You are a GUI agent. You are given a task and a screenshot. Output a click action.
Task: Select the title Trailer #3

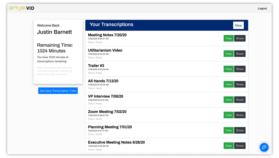(x=96, y=66)
